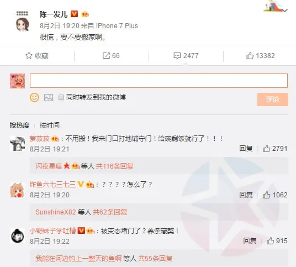Click the repost icon showing 66
Viewport: 296px width, 267px height.
pyautogui.click(x=106, y=55)
